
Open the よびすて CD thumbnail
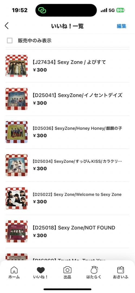(17, 66)
